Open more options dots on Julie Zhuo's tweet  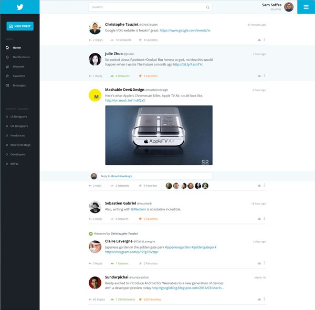tap(264, 76)
